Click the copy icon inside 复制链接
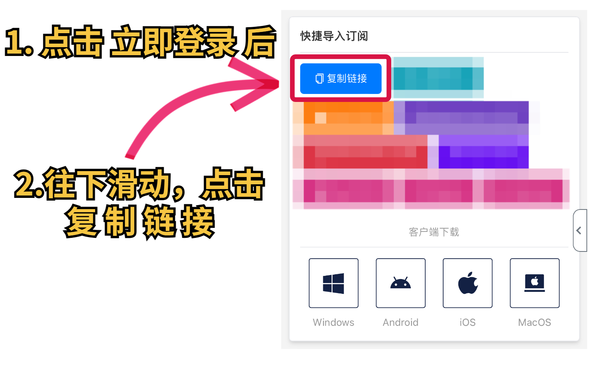Viewport: 600px width, 367px height. click(319, 78)
